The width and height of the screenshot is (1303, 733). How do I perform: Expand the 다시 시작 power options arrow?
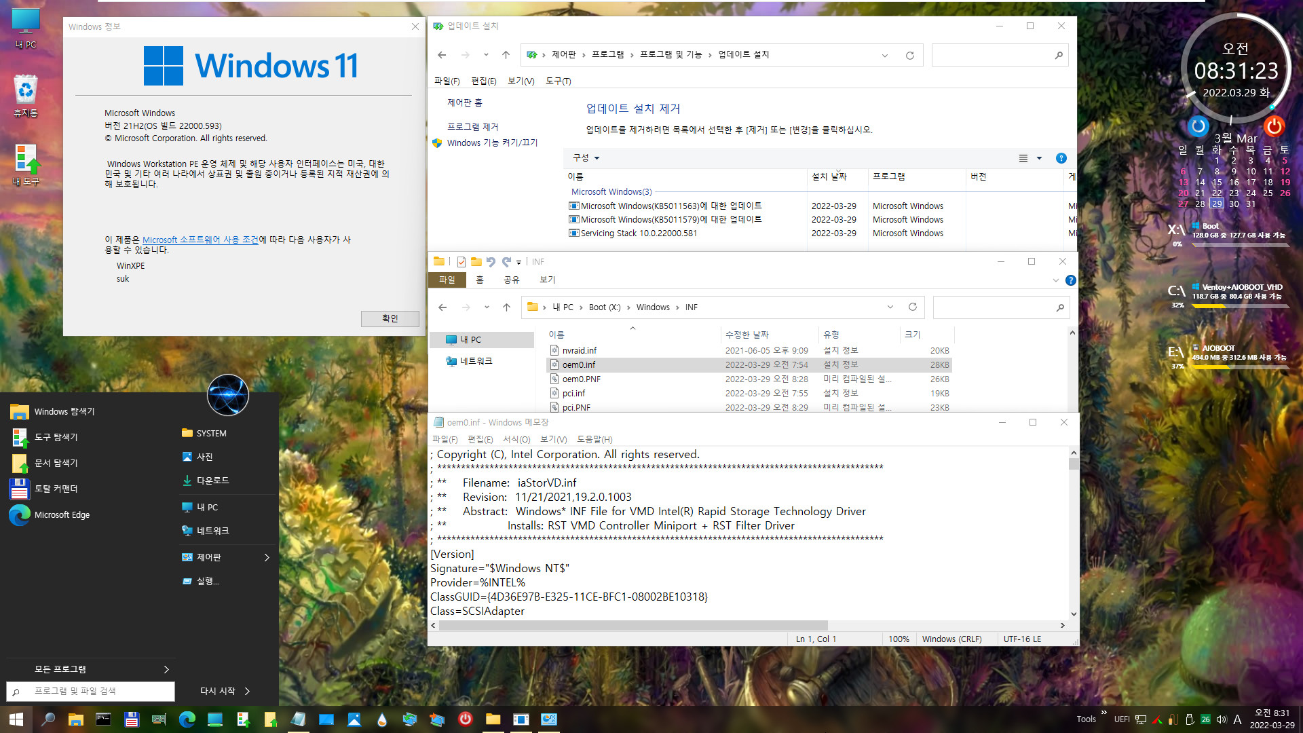247,691
